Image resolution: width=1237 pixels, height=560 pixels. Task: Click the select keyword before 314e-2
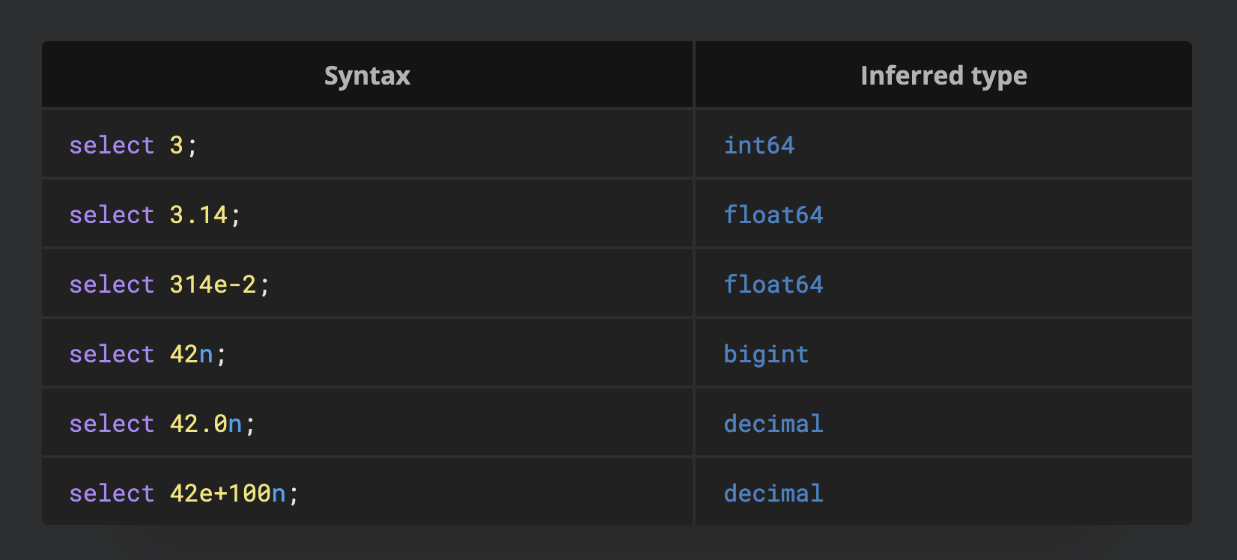(112, 284)
